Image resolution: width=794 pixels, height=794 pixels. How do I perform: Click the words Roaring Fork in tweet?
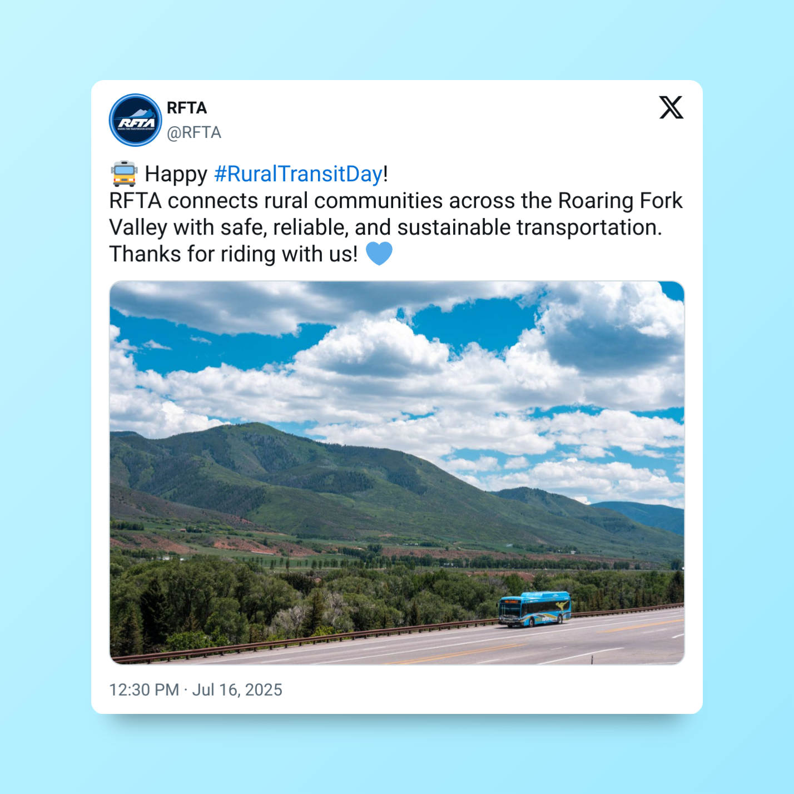pyautogui.click(x=620, y=201)
